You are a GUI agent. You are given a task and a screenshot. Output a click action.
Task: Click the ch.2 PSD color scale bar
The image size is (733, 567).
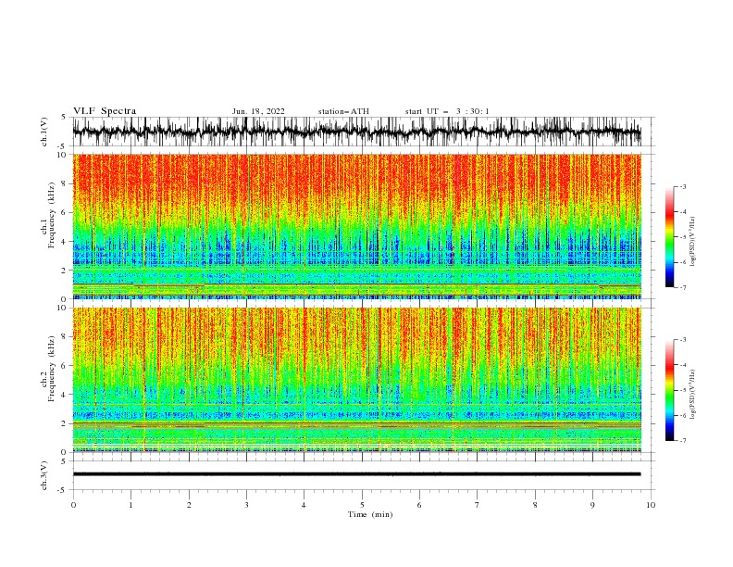669,390
